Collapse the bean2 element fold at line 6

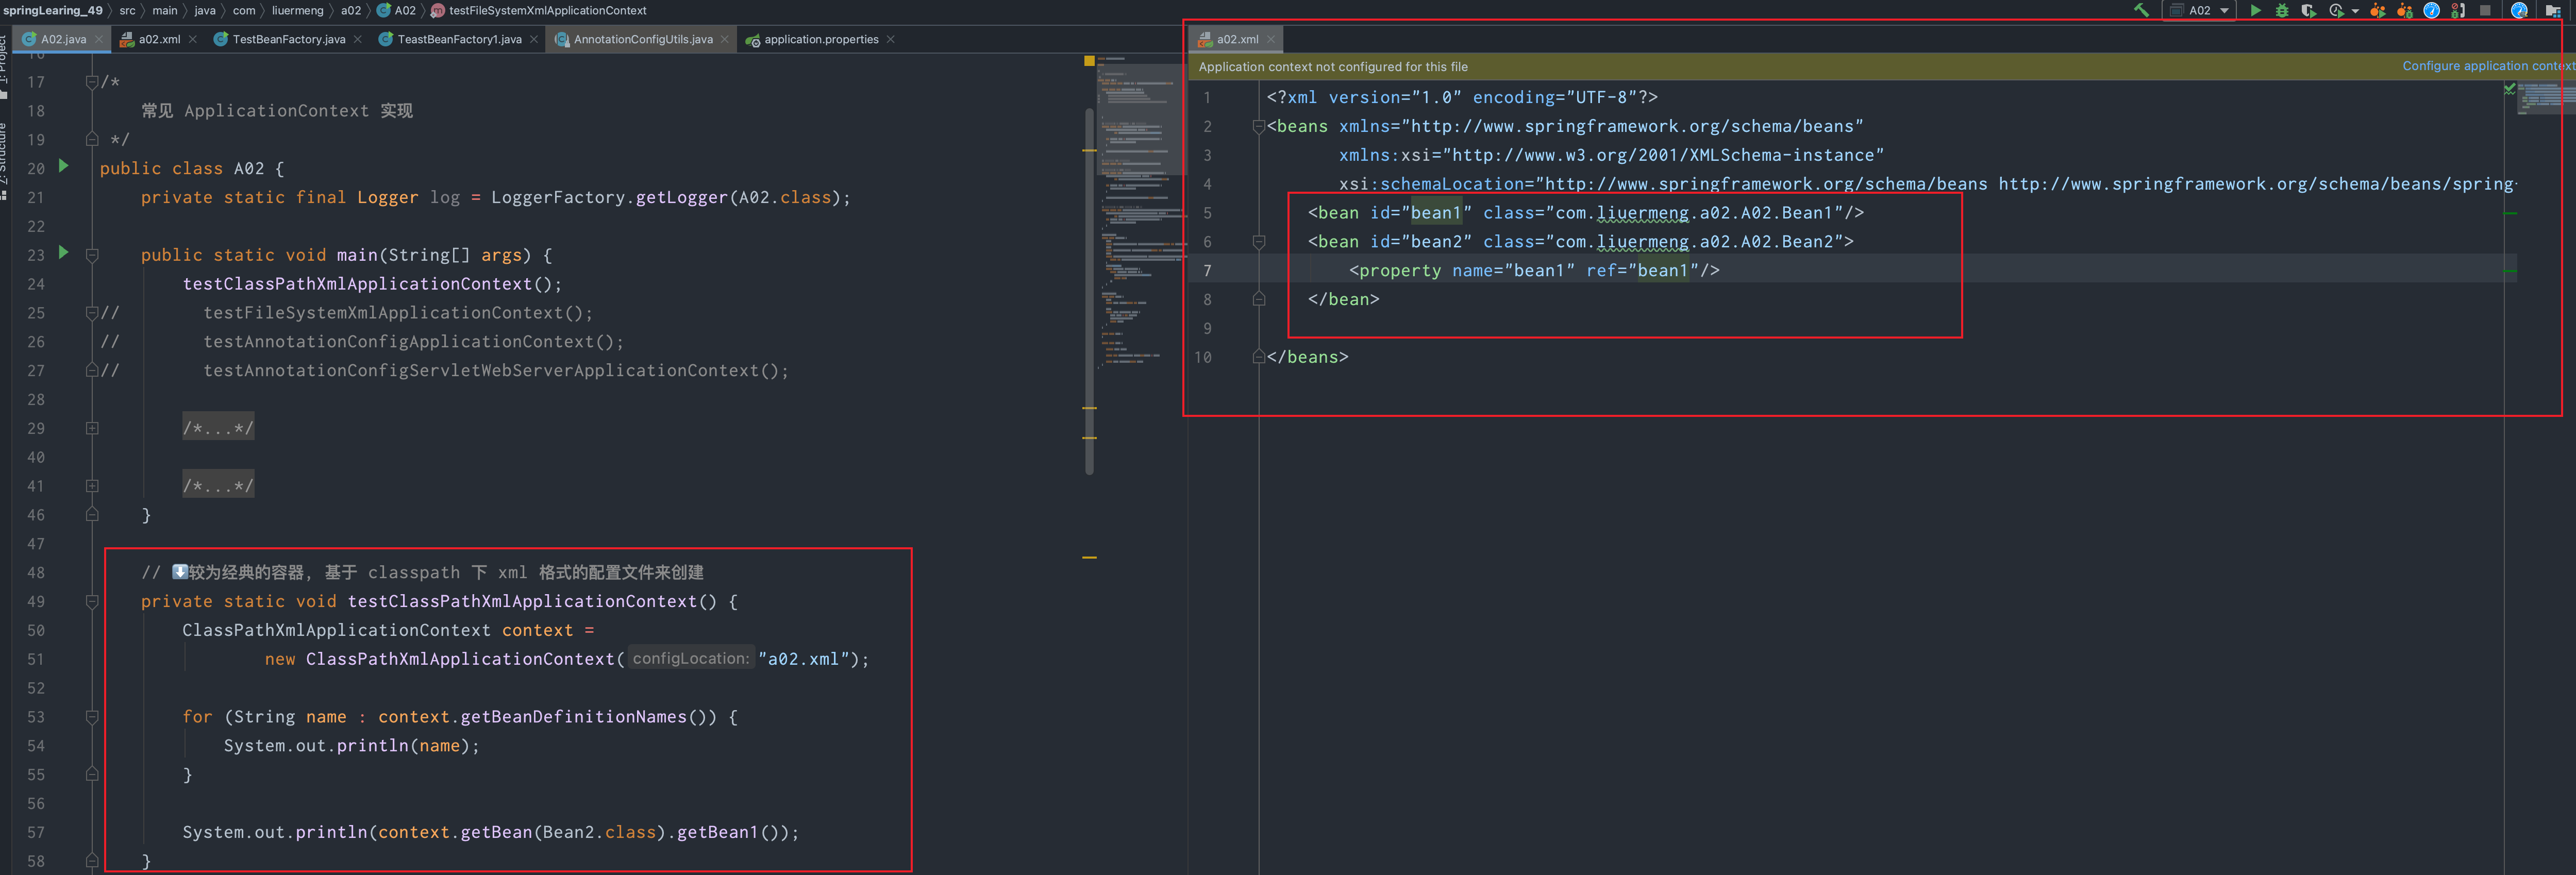1259,242
